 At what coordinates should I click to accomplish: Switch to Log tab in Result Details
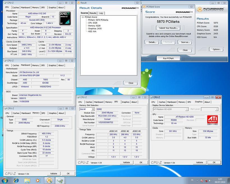(x=101, y=13)
